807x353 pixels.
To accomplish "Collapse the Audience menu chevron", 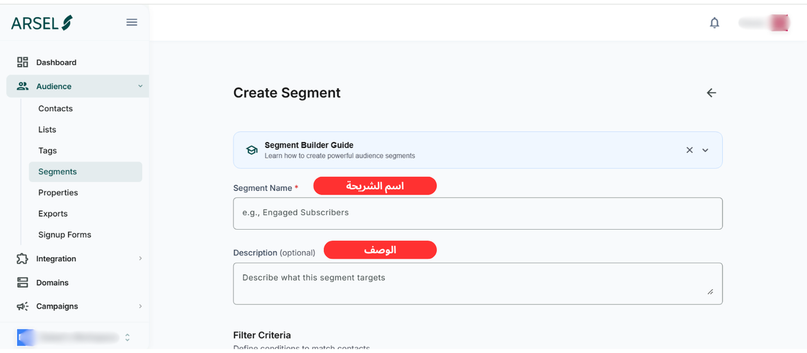I will (x=140, y=86).
